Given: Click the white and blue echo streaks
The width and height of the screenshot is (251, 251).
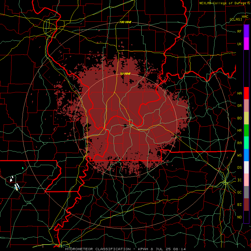Looking at the screenshot, I should point(17,187).
